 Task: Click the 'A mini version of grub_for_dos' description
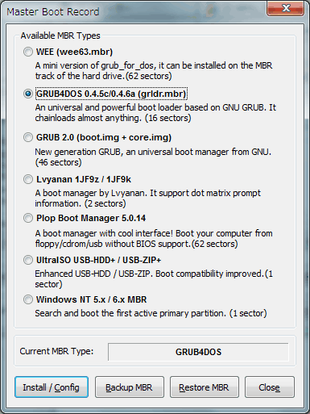pyautogui.click(x=154, y=71)
